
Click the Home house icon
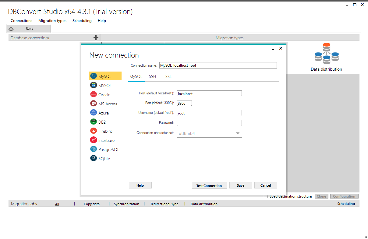tap(11, 29)
